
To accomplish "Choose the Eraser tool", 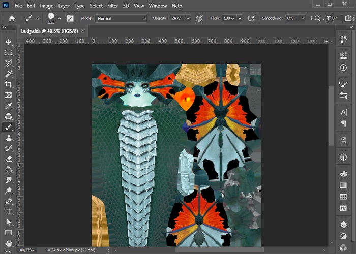I will click(9, 159).
